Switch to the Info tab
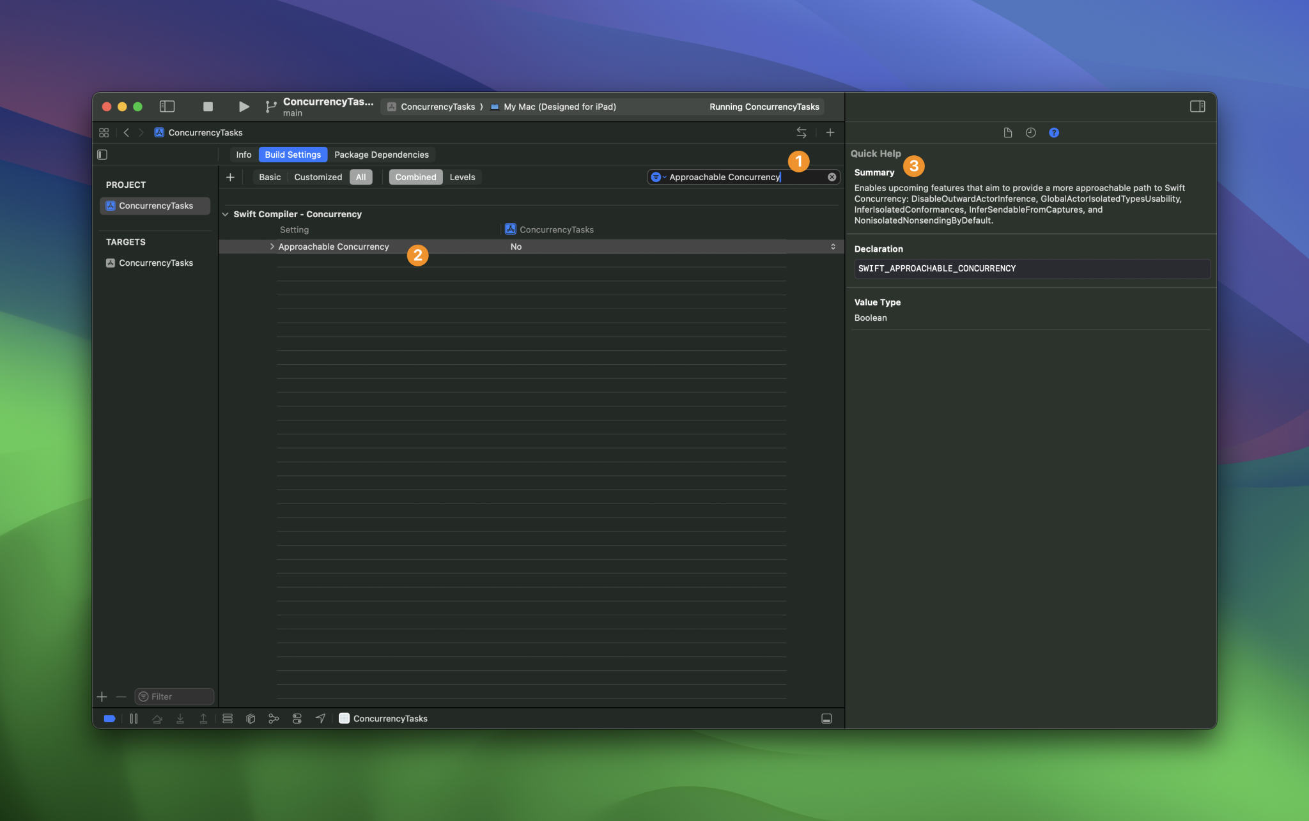1309x821 pixels. point(244,155)
